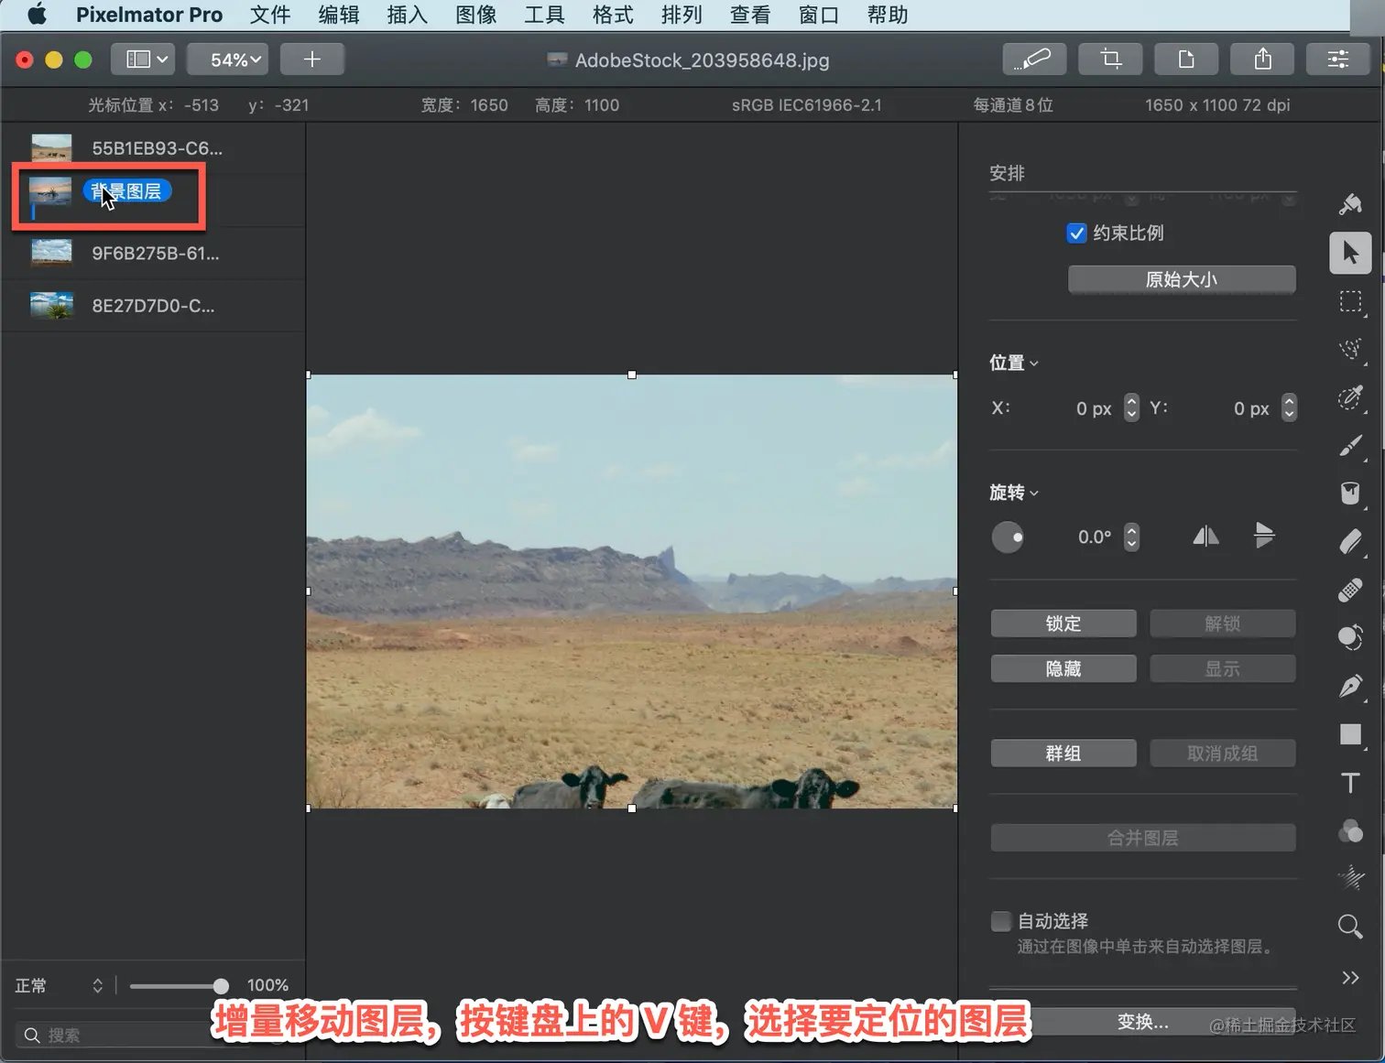This screenshot has height=1063, width=1385.
Task: Select the rectangle Shape tool
Action: coord(1350,734)
